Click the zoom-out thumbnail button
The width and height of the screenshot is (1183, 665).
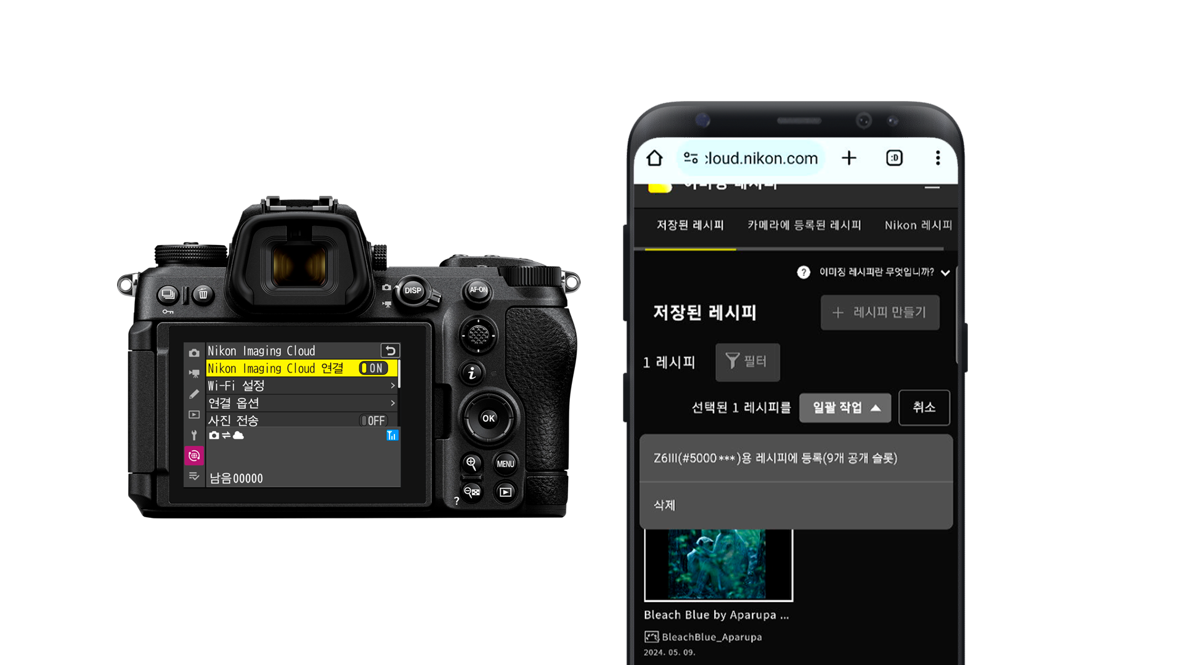click(472, 491)
